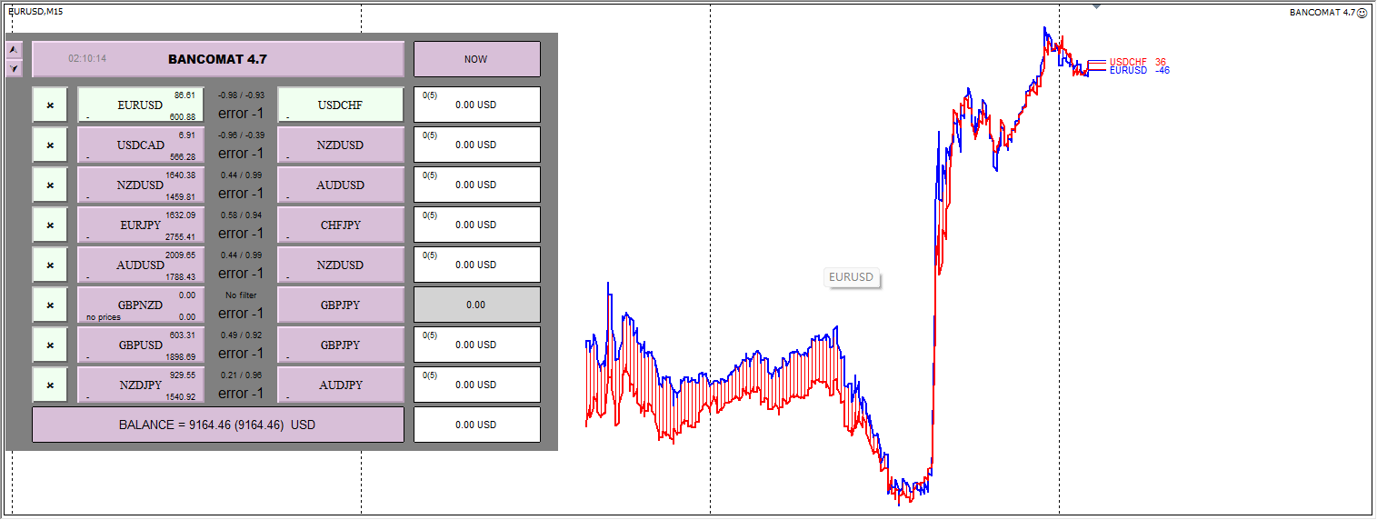Image resolution: width=1377 pixels, height=520 pixels.
Task: Click the X icon beside the GBPNZD row
Action: 50,305
